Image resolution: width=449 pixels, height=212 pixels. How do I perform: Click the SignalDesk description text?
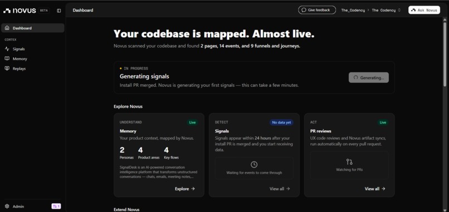[x=158, y=172]
